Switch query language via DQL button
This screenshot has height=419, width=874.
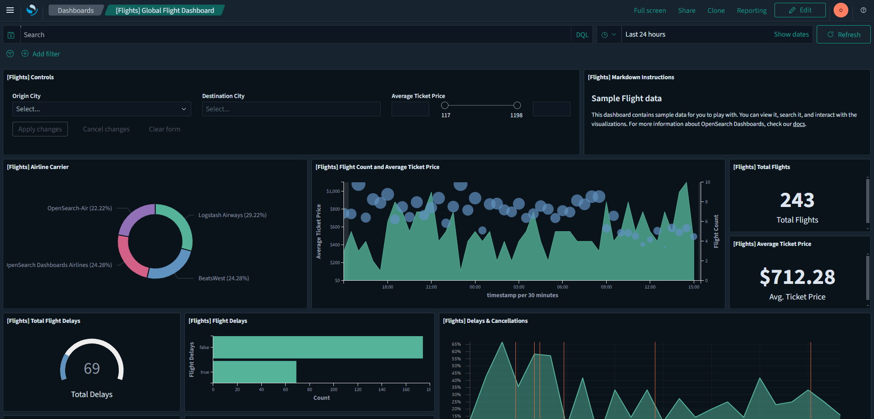(582, 35)
